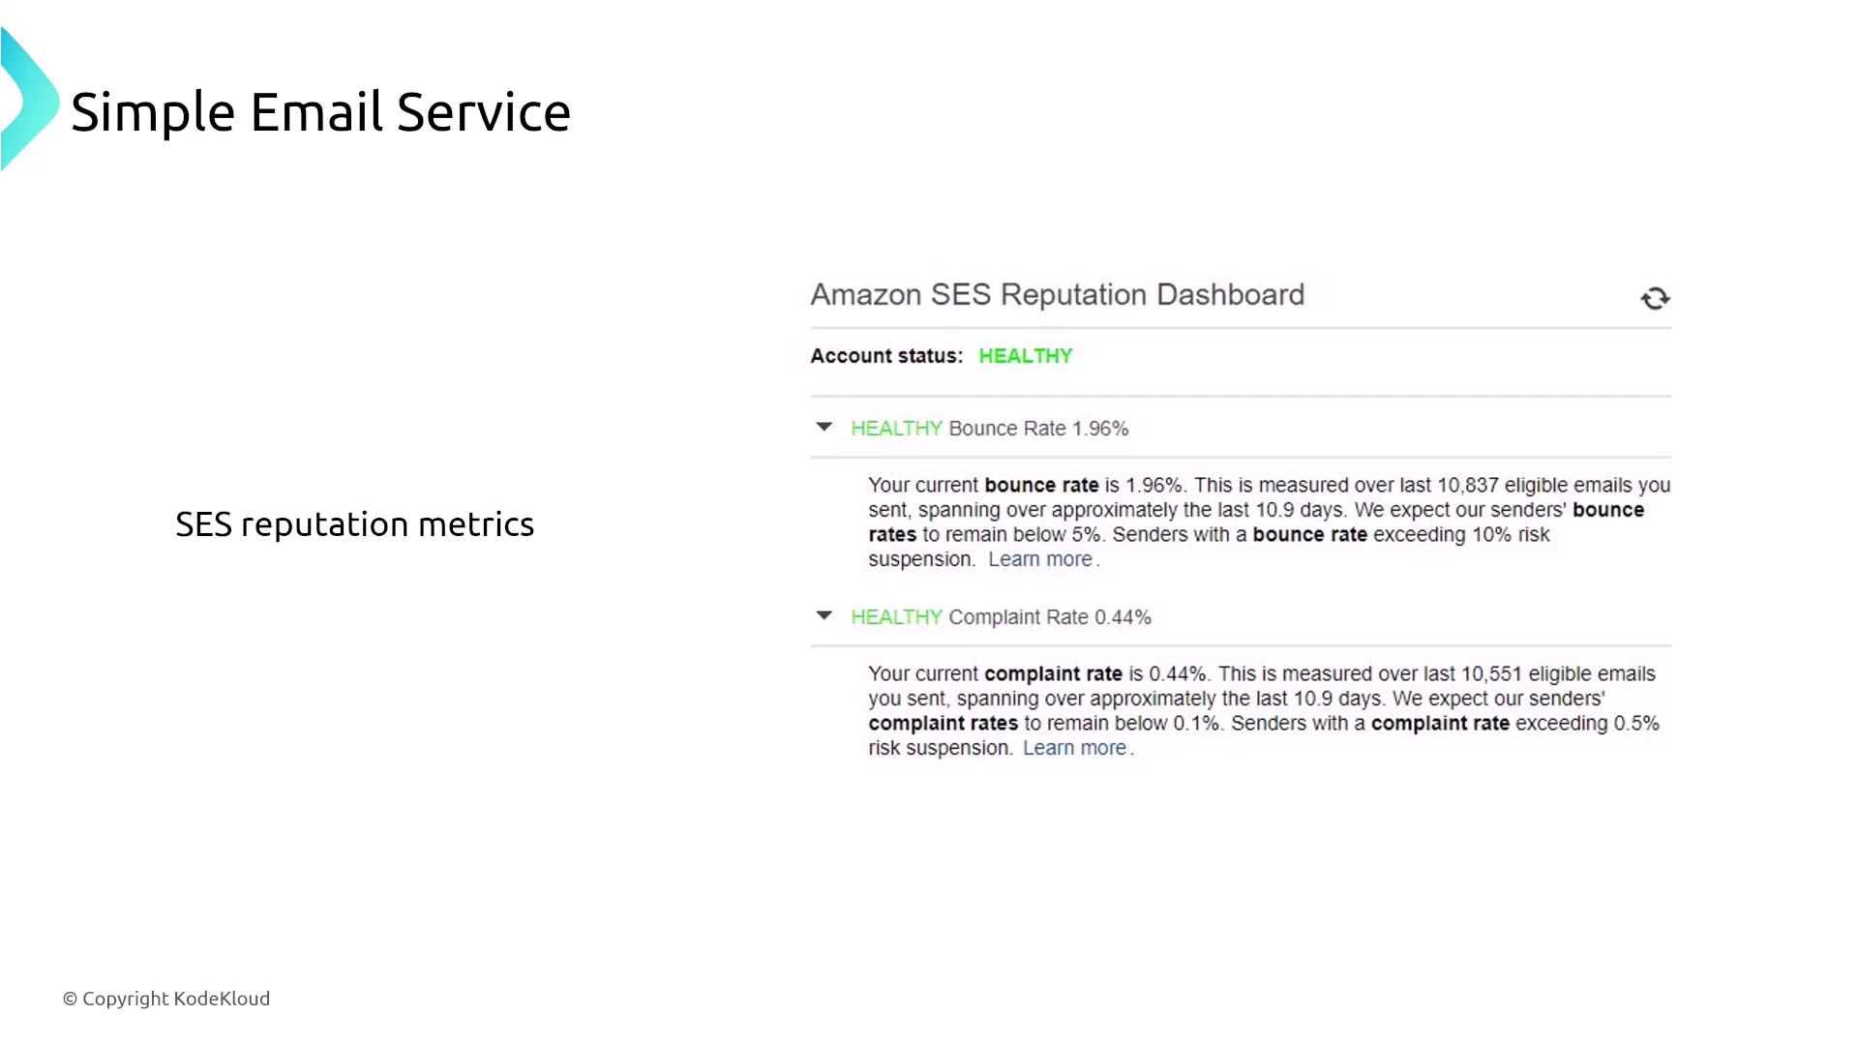This screenshot has height=1045, width=1858.
Task: Click the Account status label
Action: point(885,356)
